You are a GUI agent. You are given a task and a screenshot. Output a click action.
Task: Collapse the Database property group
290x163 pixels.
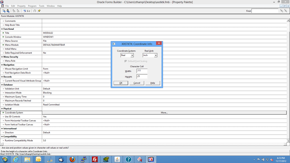click(2, 85)
